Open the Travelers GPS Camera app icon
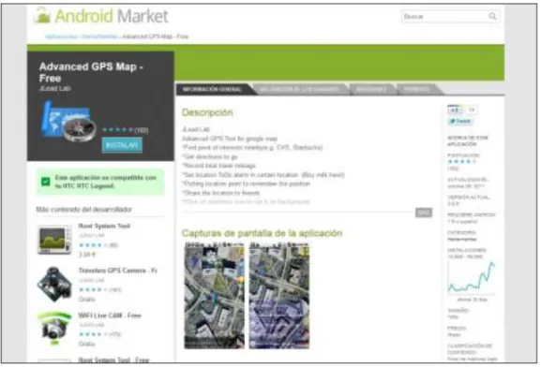 pyautogui.click(x=54, y=285)
